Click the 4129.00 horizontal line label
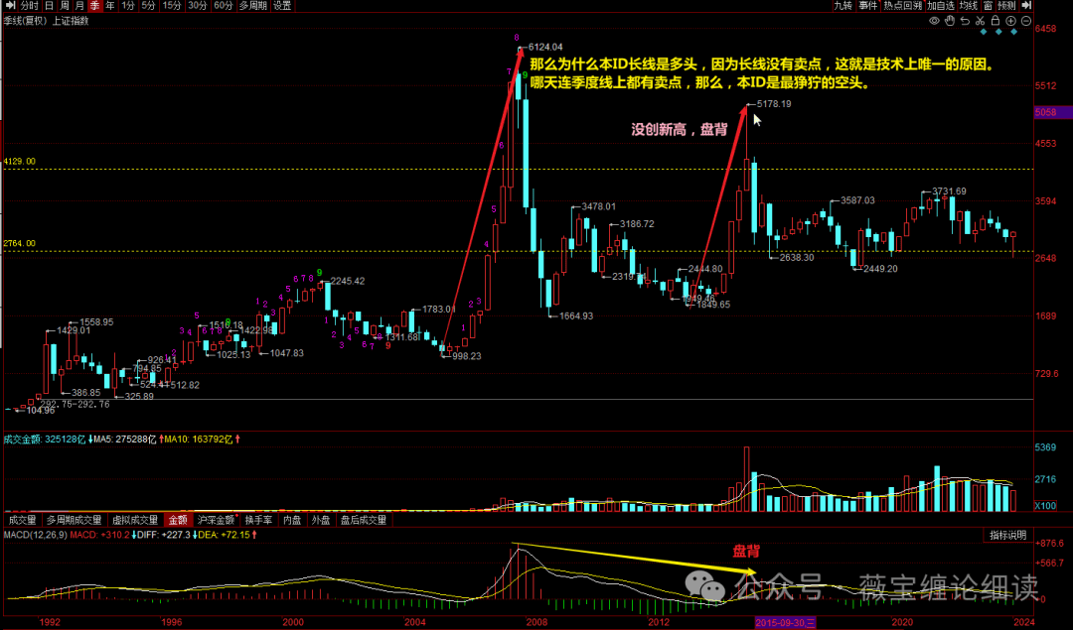1073x630 pixels. (19, 162)
